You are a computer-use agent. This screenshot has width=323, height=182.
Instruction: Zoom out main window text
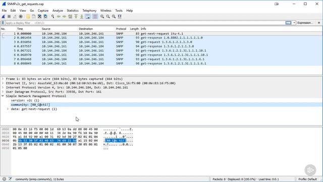(x=108, y=17)
